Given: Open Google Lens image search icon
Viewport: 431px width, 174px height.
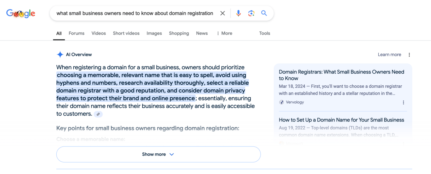Looking at the screenshot, I should pos(251,13).
